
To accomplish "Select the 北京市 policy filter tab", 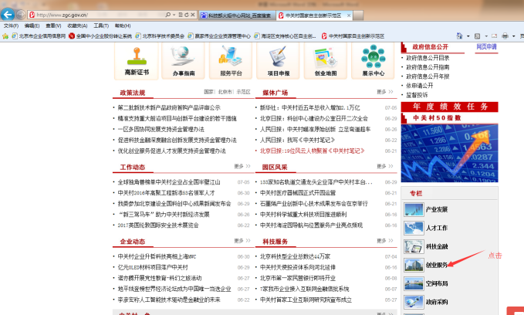I will (225, 92).
